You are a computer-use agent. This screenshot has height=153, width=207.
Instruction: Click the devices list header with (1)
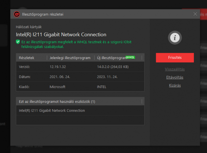(80, 101)
